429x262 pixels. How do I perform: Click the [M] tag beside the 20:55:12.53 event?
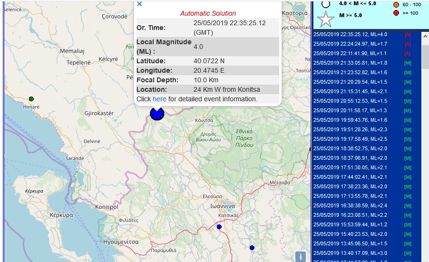(x=407, y=101)
